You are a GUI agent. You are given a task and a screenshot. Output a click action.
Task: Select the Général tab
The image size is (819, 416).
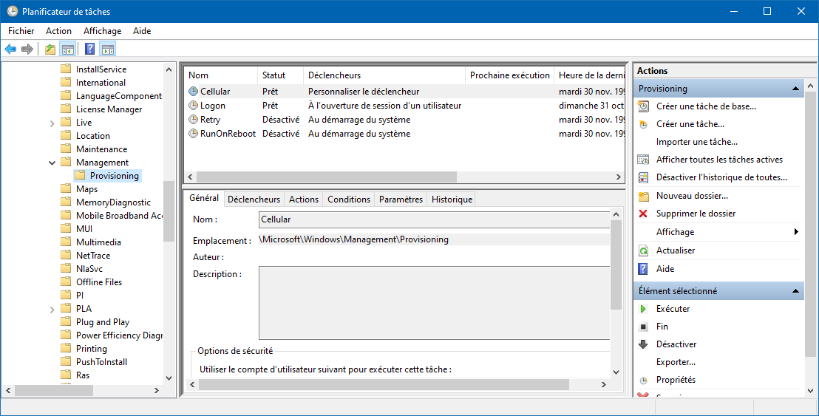pyautogui.click(x=204, y=198)
